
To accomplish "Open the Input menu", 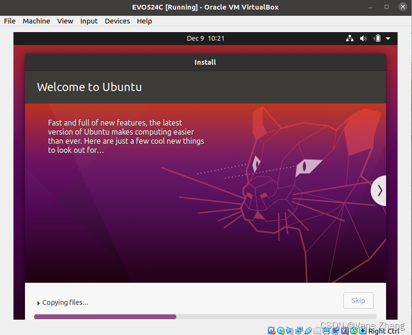I will [x=89, y=21].
